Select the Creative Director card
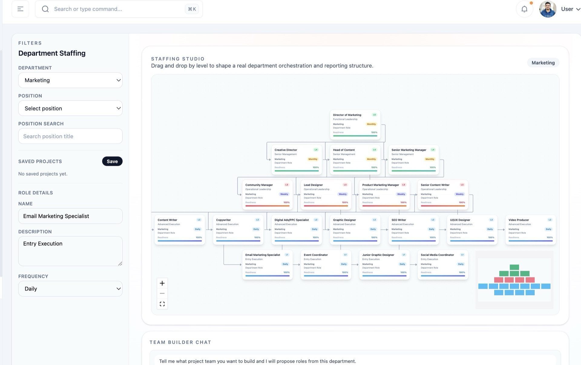 [x=297, y=160]
